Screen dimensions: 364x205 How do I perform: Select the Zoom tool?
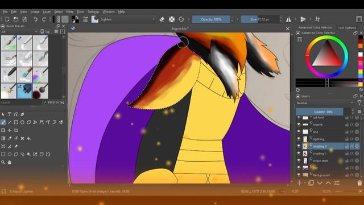pyautogui.click(x=3, y=162)
